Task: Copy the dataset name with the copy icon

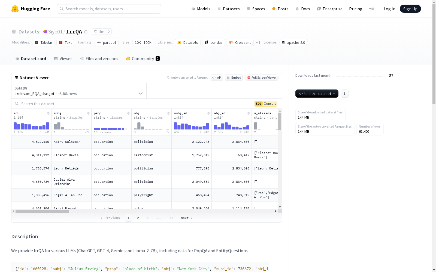Action: [86, 32]
